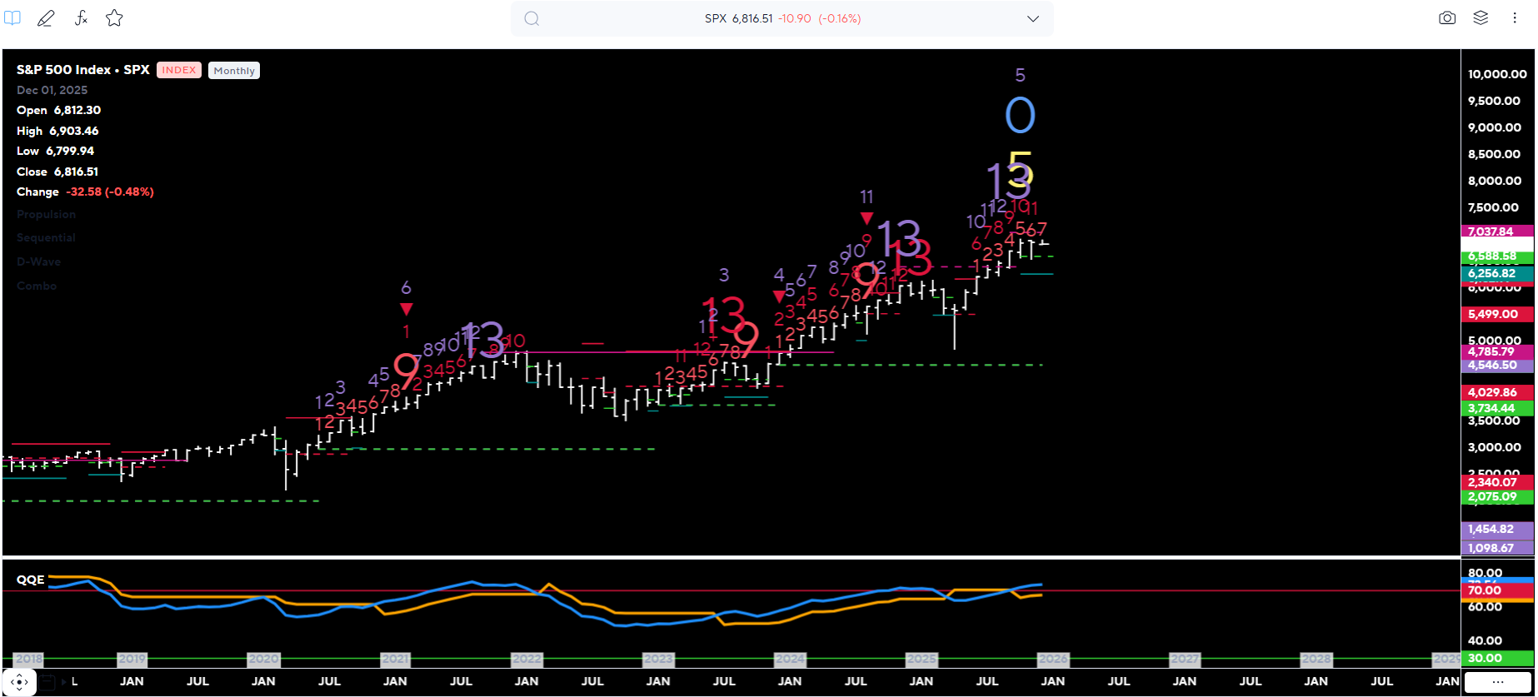Click the ellipsis button at bottom-right corner

(1498, 683)
